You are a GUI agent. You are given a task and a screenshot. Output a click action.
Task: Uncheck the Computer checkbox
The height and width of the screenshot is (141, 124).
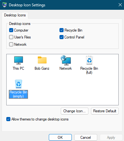click(x=11, y=30)
